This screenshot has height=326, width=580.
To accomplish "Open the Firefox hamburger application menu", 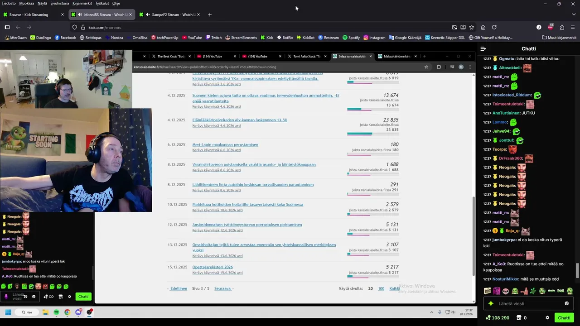I will click(573, 27).
